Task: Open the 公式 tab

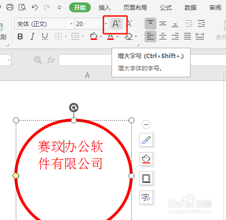Action: [x=166, y=8]
